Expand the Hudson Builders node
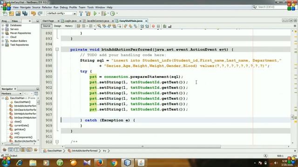 (3, 41)
